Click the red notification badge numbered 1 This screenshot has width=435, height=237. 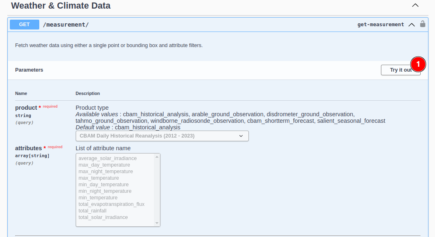(x=418, y=63)
